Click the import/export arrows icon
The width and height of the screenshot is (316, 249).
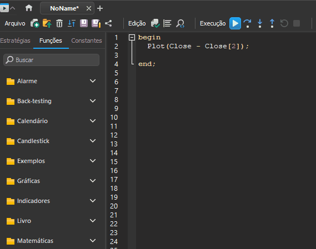(x=72, y=23)
